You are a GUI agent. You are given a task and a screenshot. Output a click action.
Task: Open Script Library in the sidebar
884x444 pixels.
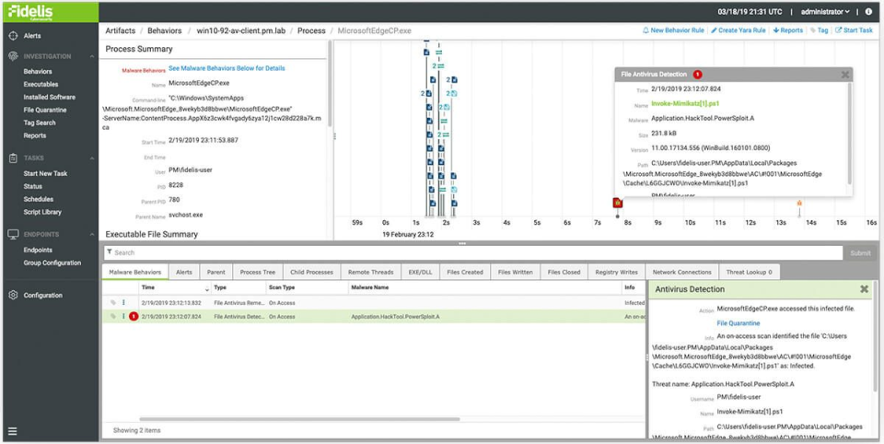coord(42,212)
